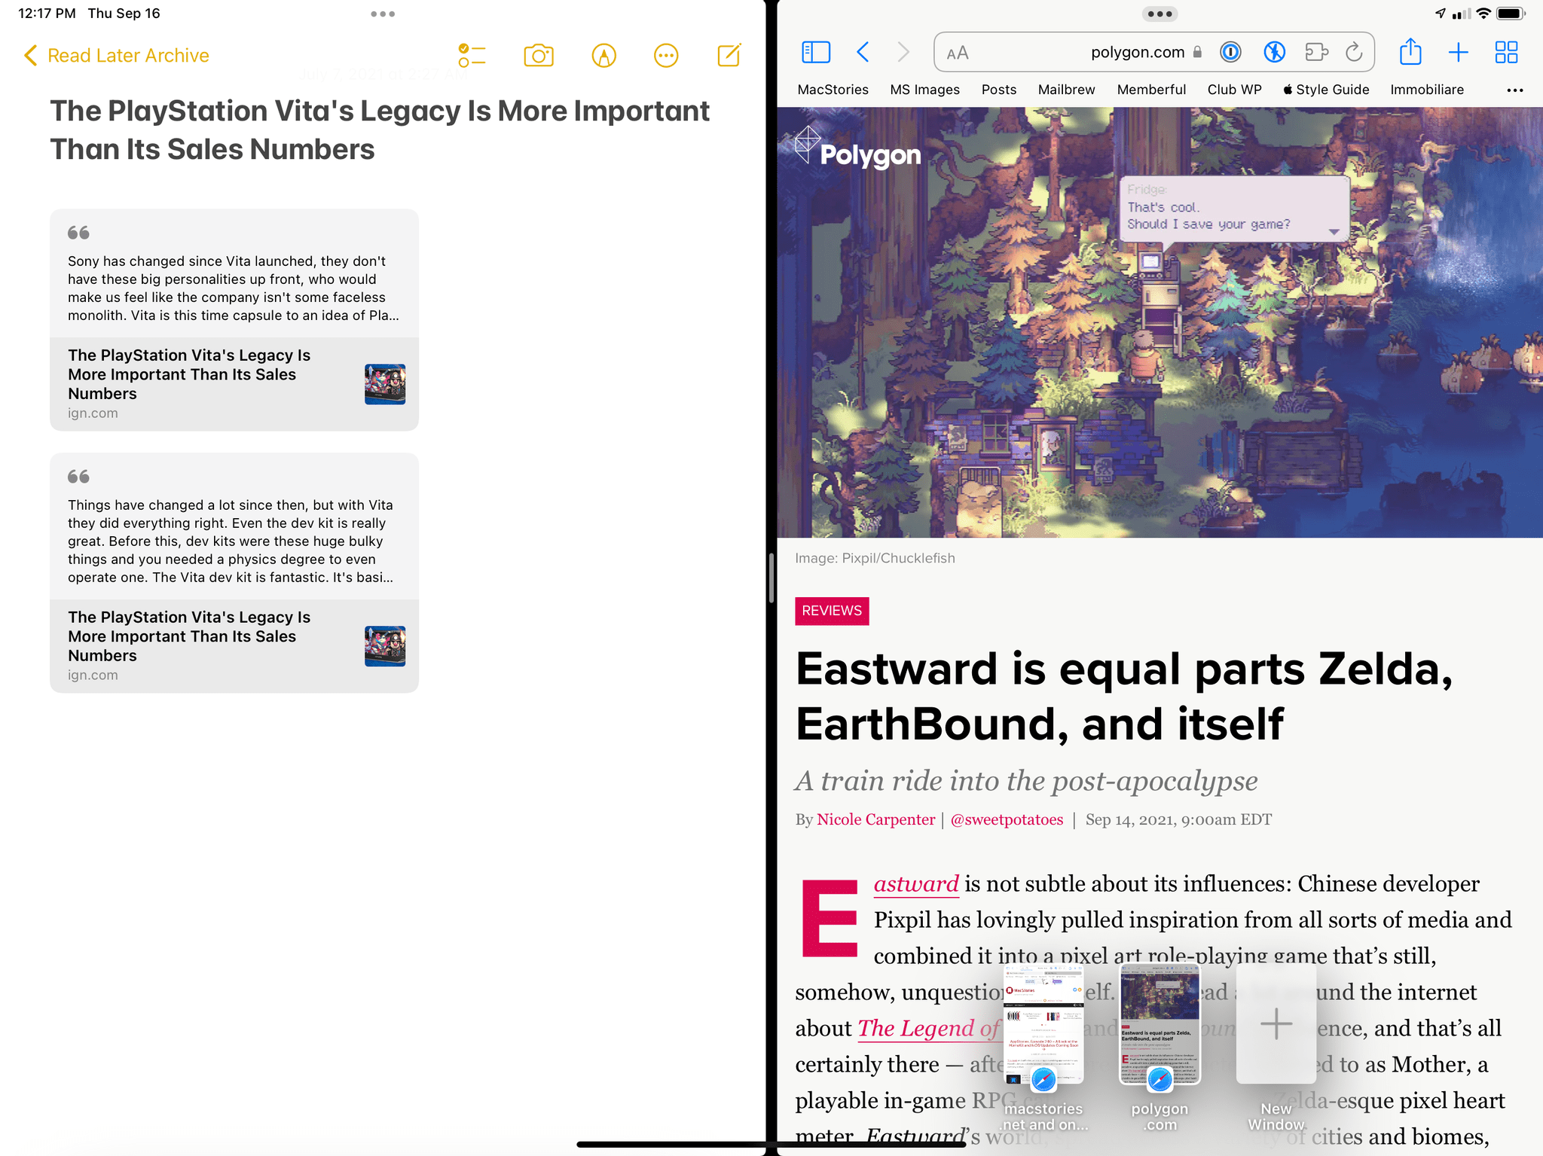The width and height of the screenshot is (1543, 1156).
Task: Tap the Wi-Fi status icon
Action: (x=1483, y=14)
